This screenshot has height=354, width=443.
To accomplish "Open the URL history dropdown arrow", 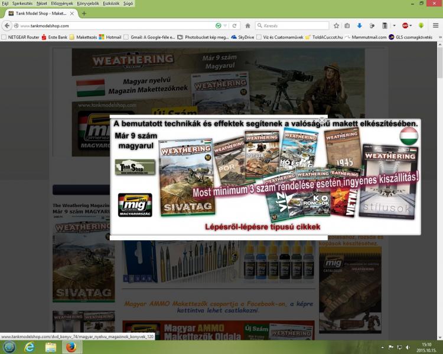I will (225, 26).
